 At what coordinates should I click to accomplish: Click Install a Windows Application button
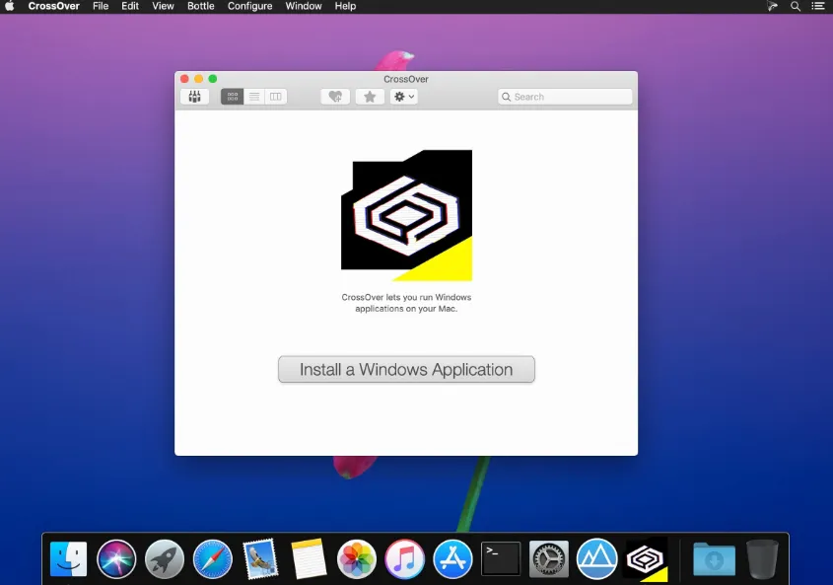pyautogui.click(x=406, y=370)
